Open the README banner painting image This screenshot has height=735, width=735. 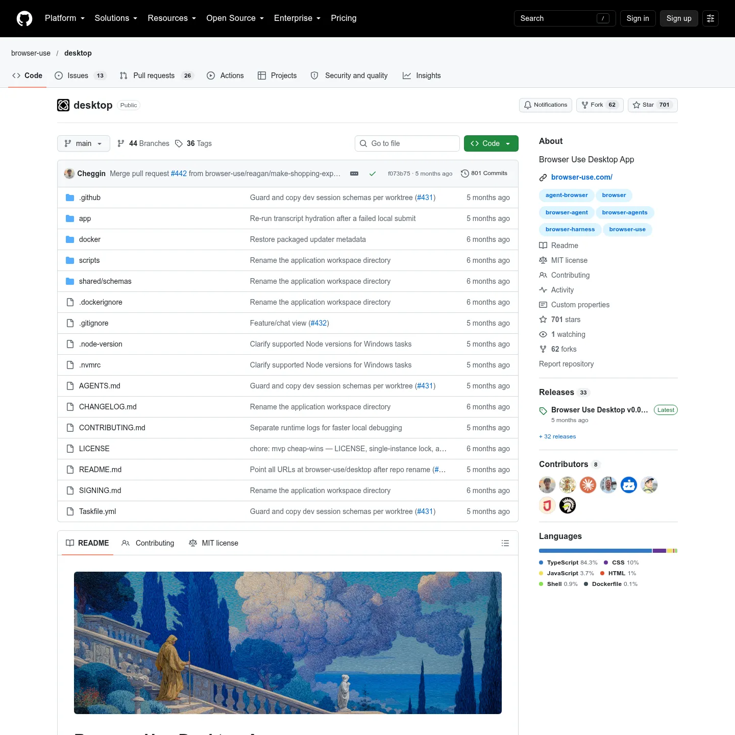(288, 643)
